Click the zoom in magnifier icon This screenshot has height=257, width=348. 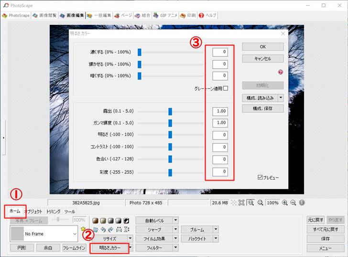tap(285, 203)
